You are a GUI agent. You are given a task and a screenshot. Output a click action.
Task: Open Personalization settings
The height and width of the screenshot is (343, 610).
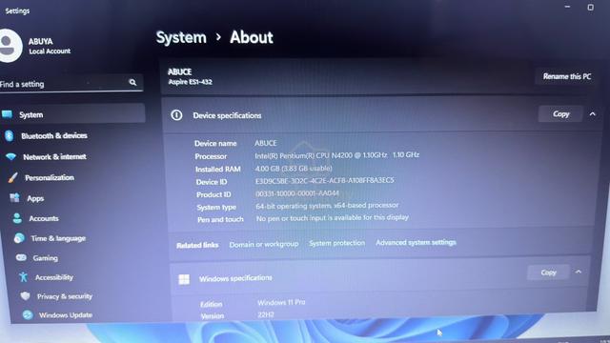click(50, 178)
